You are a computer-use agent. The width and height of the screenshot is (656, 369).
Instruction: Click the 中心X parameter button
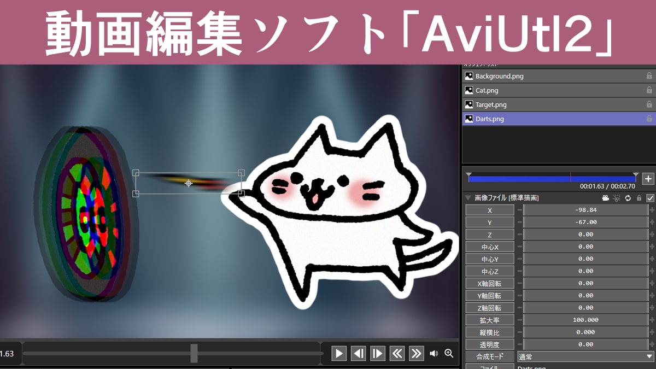coord(490,247)
